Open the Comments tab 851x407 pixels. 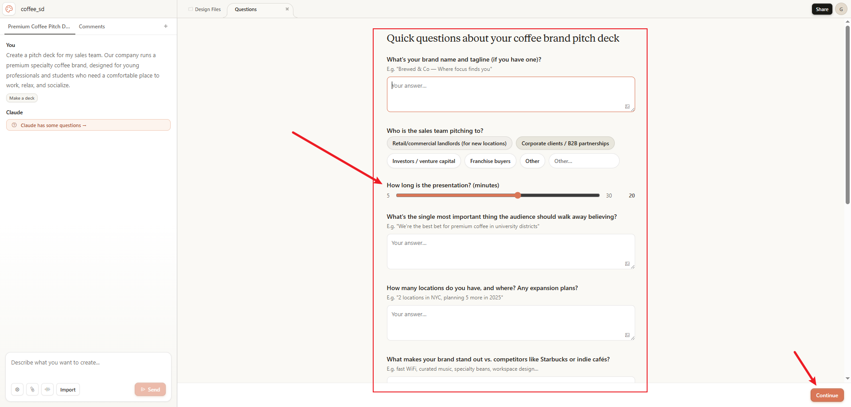point(92,27)
